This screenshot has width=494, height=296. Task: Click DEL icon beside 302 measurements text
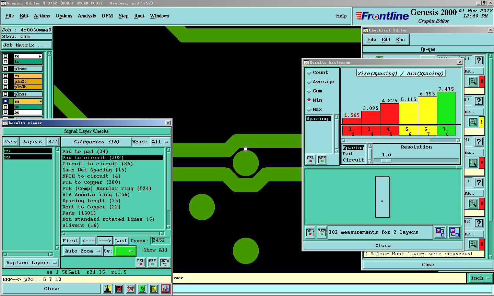pyautogui.click(x=310, y=232)
